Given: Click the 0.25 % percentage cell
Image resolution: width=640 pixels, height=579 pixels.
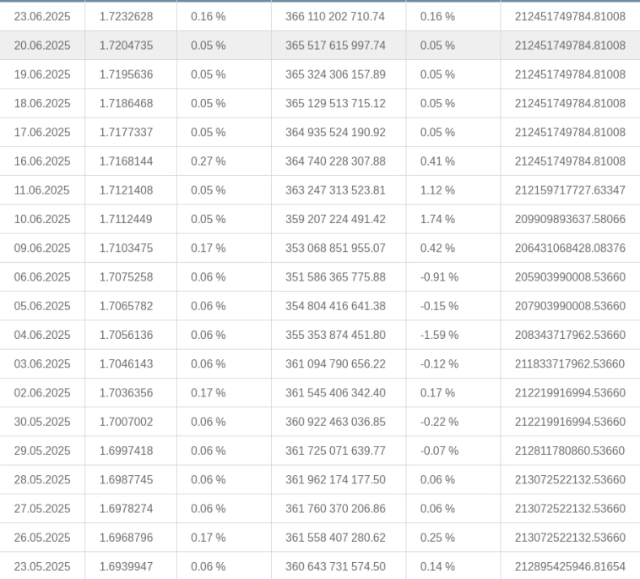Looking at the screenshot, I should tap(437, 538).
